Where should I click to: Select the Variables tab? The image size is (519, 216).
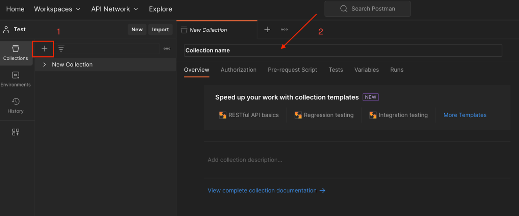[x=367, y=70]
